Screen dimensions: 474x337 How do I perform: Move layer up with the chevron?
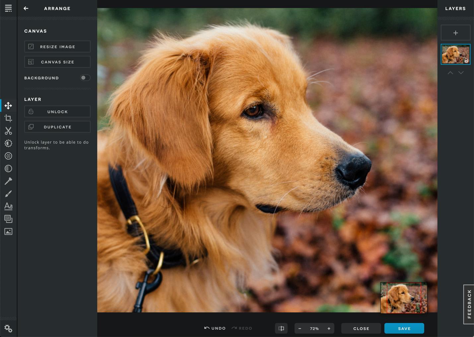tap(450, 73)
